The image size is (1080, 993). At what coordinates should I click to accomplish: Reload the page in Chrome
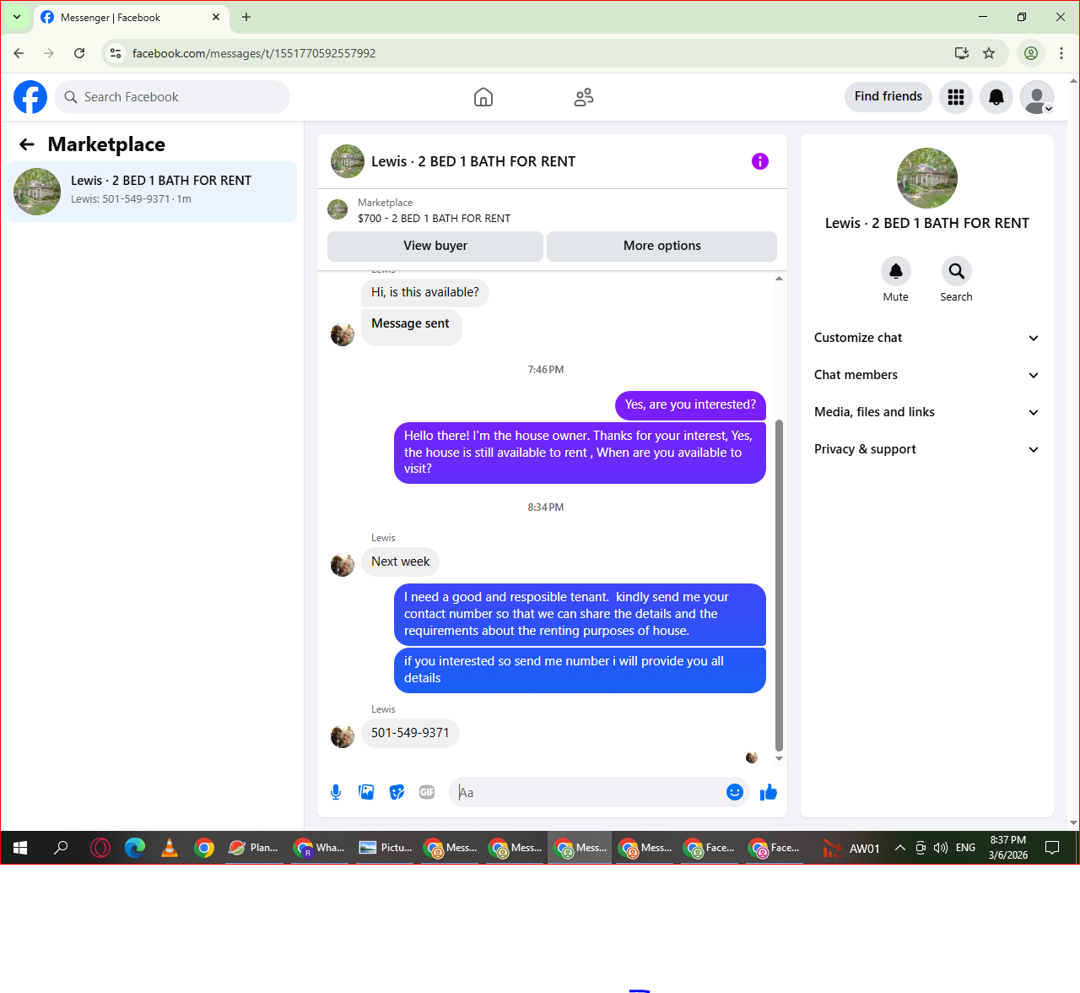[x=79, y=53]
